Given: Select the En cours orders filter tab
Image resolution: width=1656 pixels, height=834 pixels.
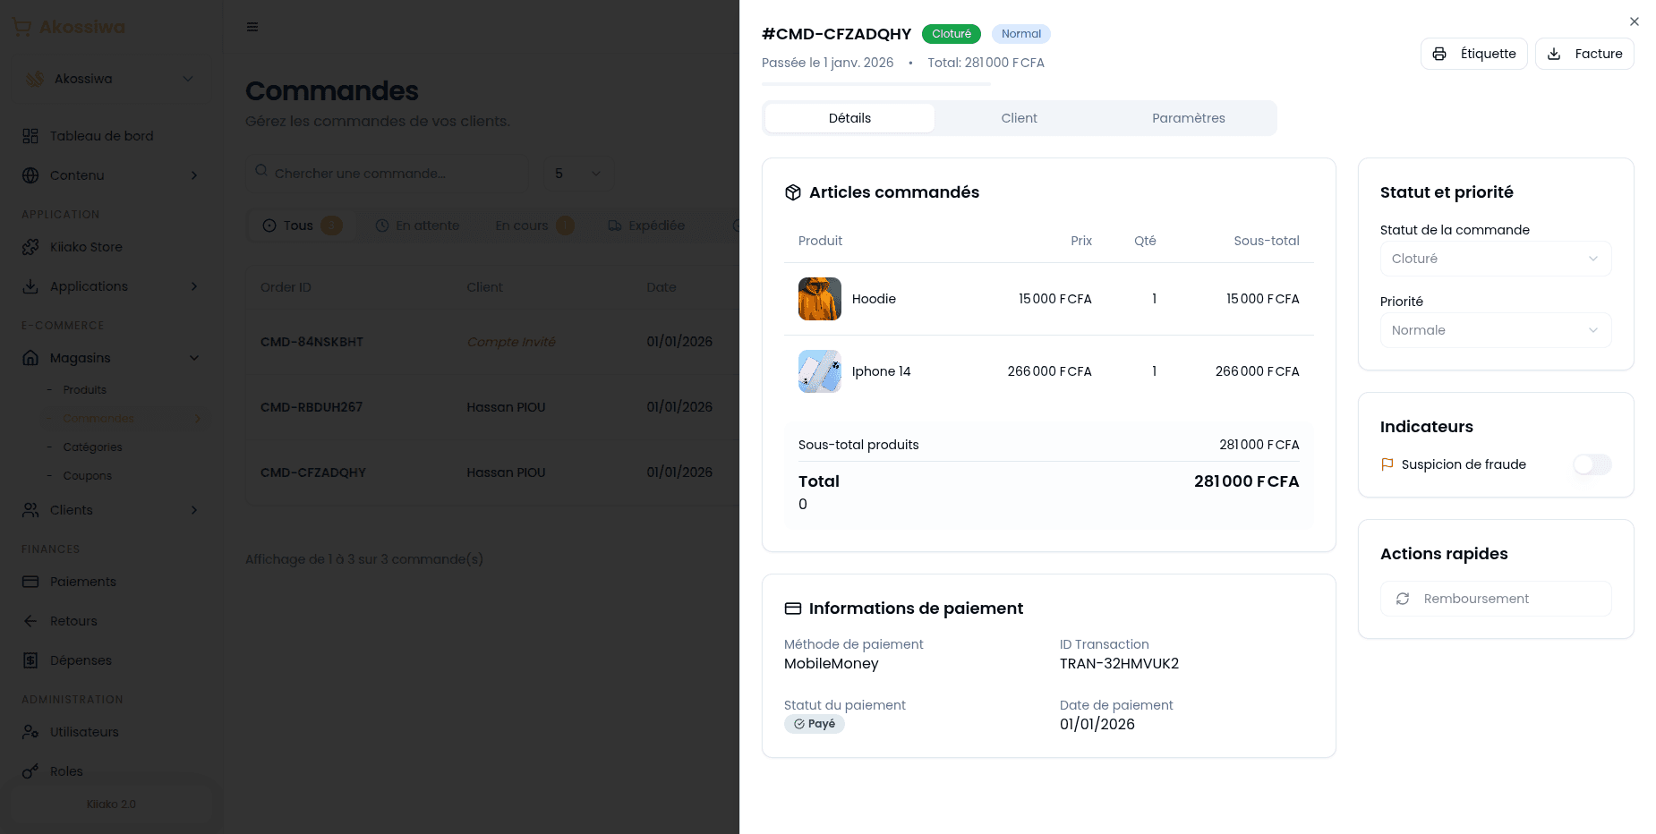Looking at the screenshot, I should coord(534,226).
